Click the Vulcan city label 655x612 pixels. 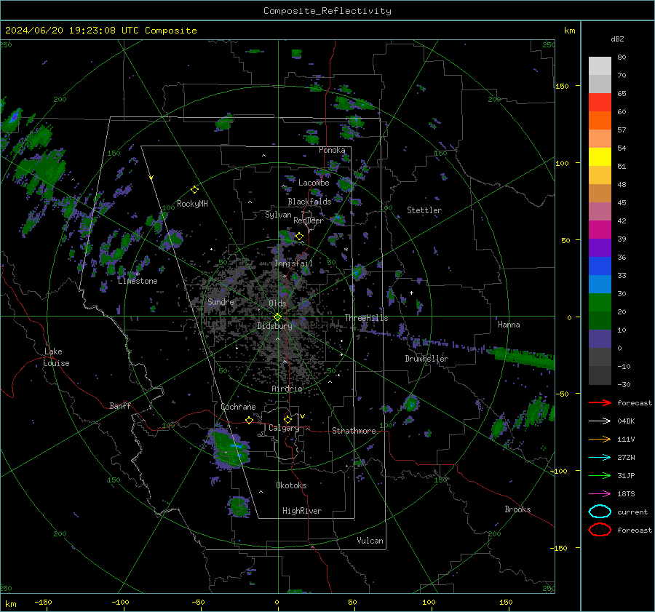tap(370, 541)
